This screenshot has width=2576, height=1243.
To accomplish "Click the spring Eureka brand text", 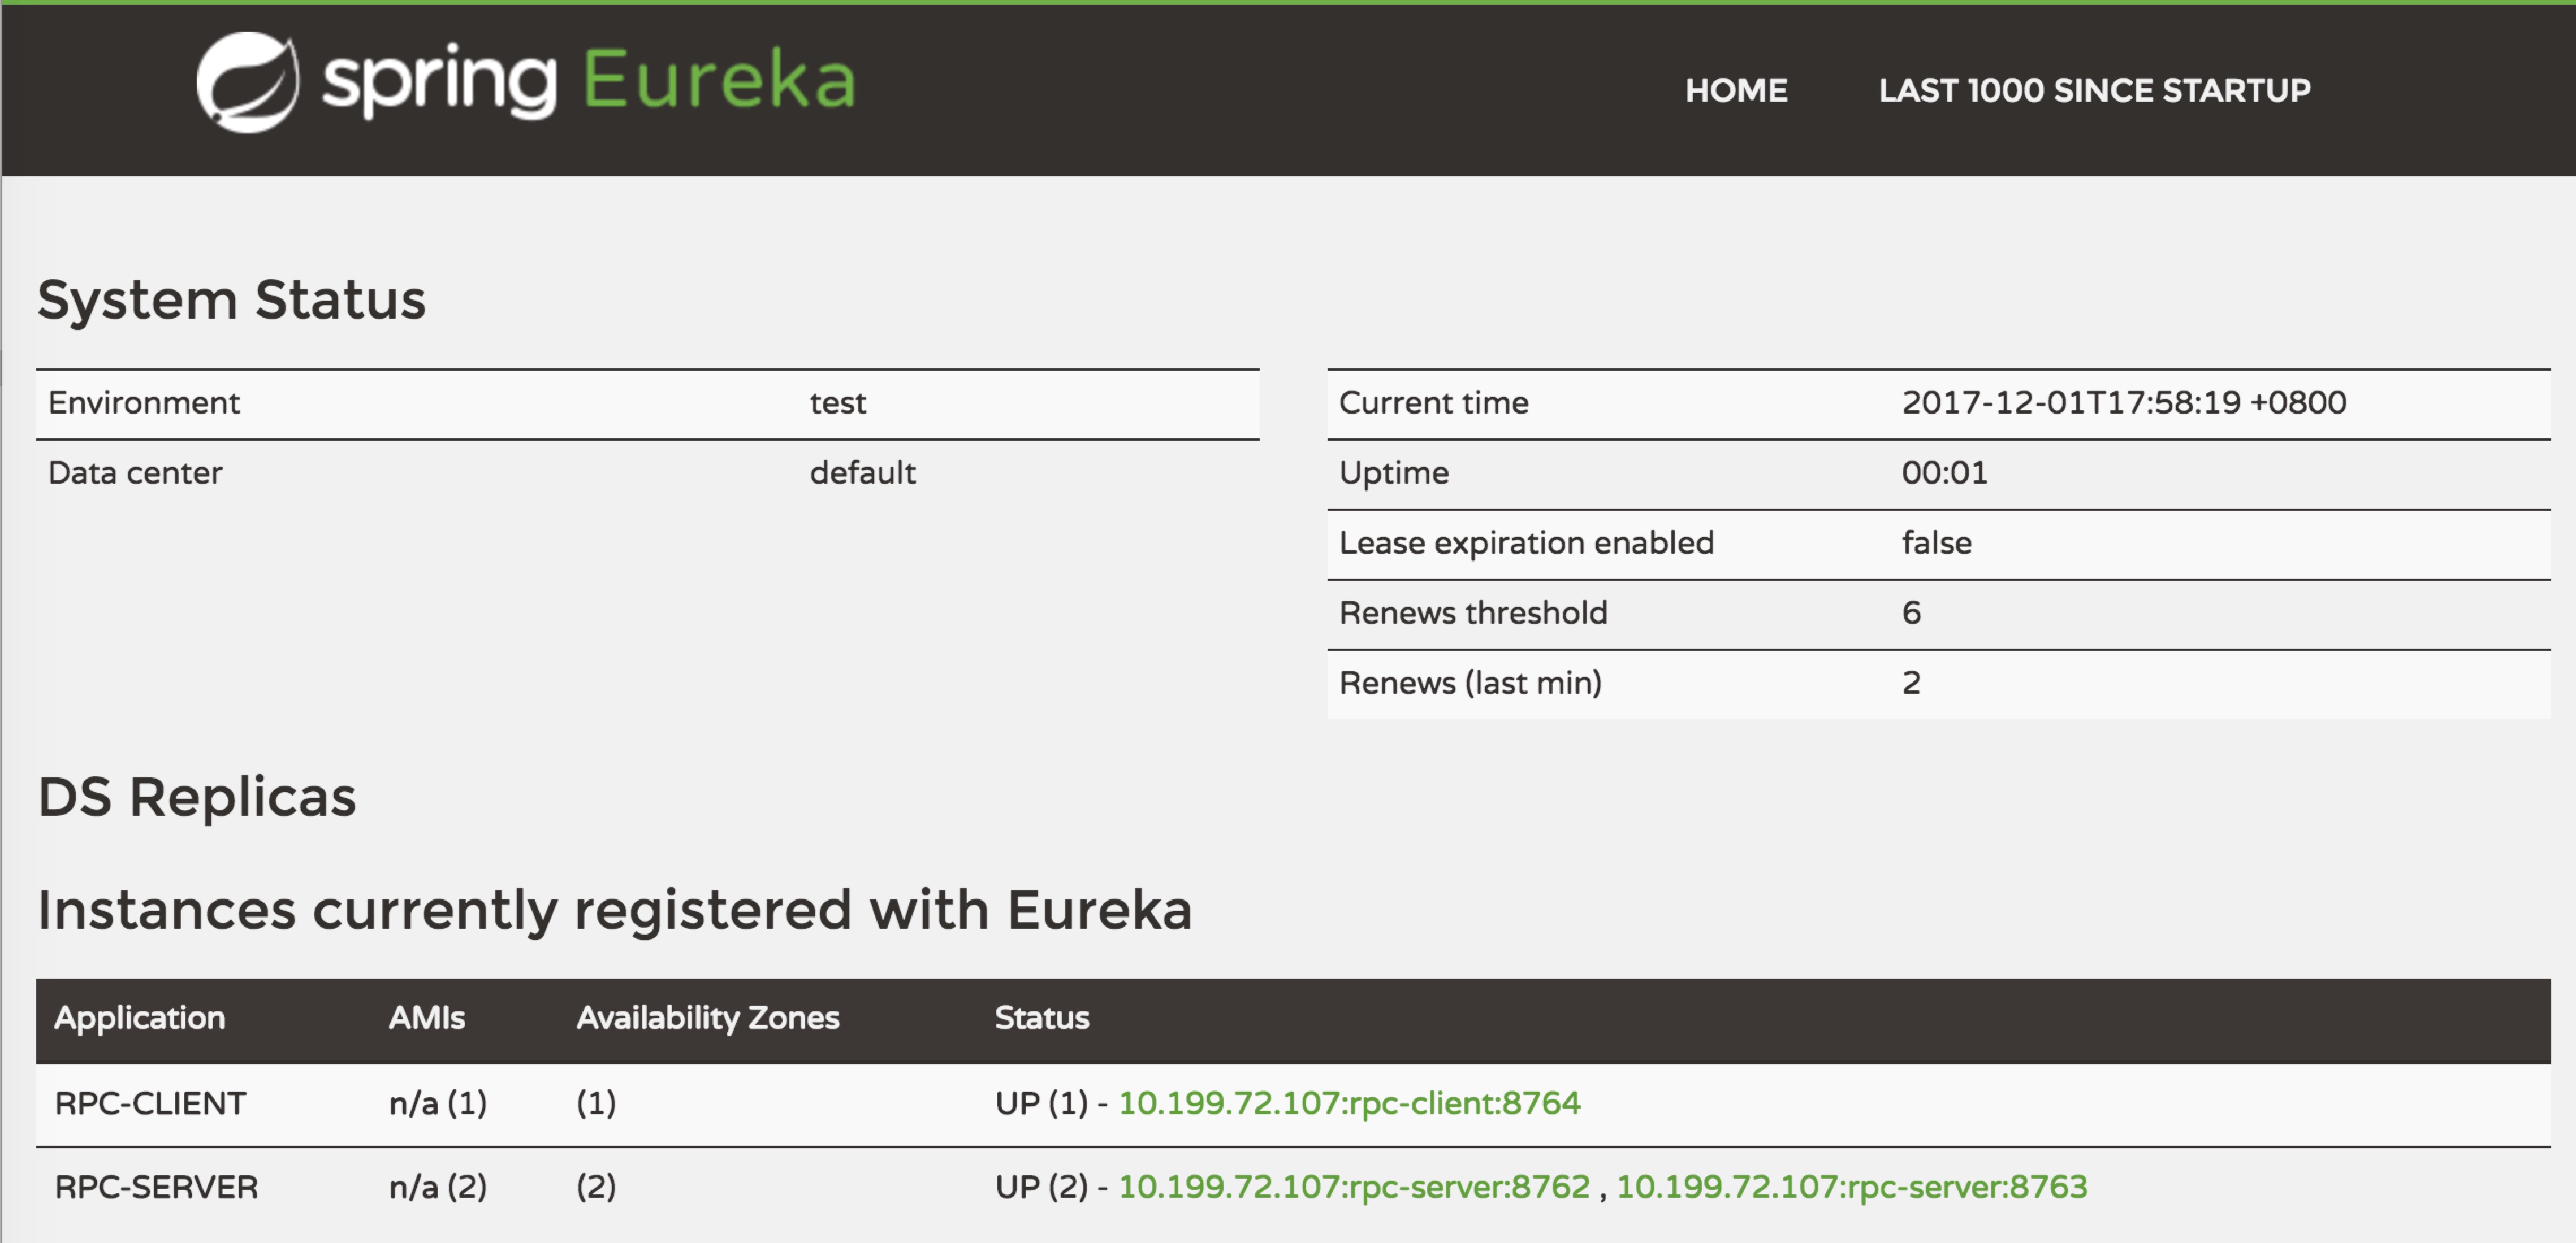I will pyautogui.click(x=589, y=81).
